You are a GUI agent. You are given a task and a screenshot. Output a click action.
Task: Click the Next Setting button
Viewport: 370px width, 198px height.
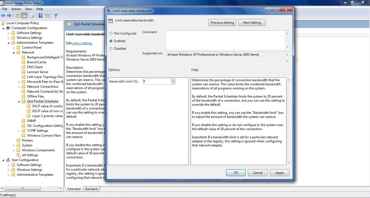[x=251, y=23]
